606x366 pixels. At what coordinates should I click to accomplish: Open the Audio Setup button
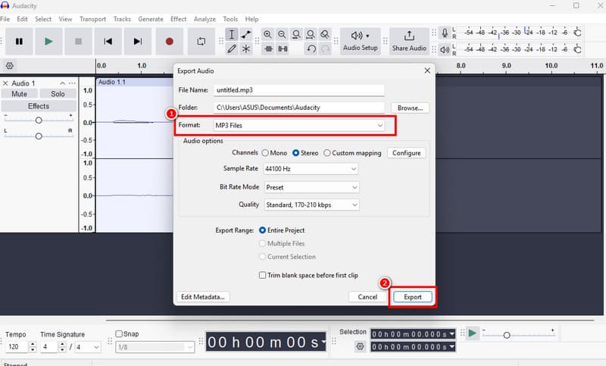tap(361, 42)
